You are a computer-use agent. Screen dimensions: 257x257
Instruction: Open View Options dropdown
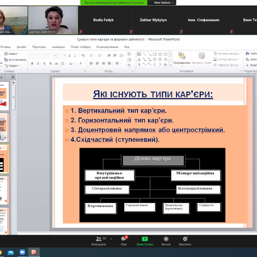pos(163,2)
